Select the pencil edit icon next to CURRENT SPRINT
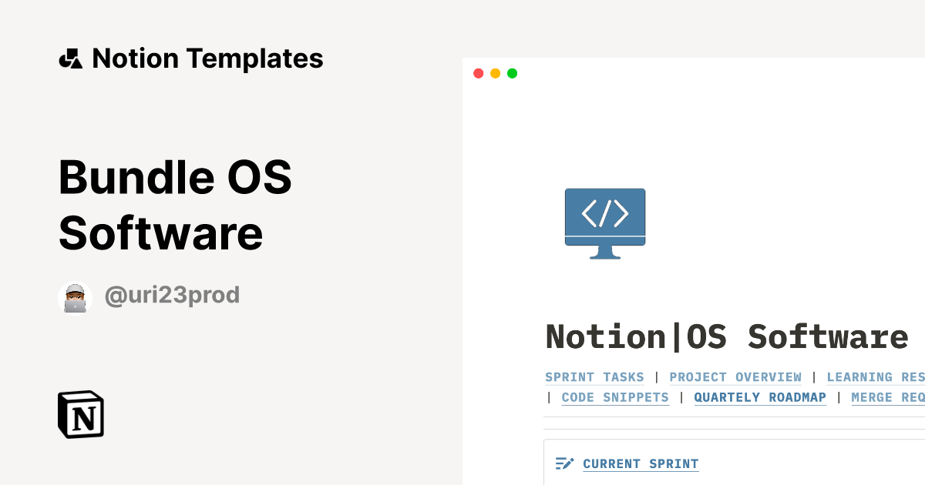925x485 pixels. [565, 463]
